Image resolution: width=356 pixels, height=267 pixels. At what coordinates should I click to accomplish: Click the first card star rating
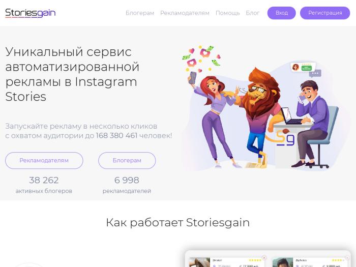pos(255,260)
